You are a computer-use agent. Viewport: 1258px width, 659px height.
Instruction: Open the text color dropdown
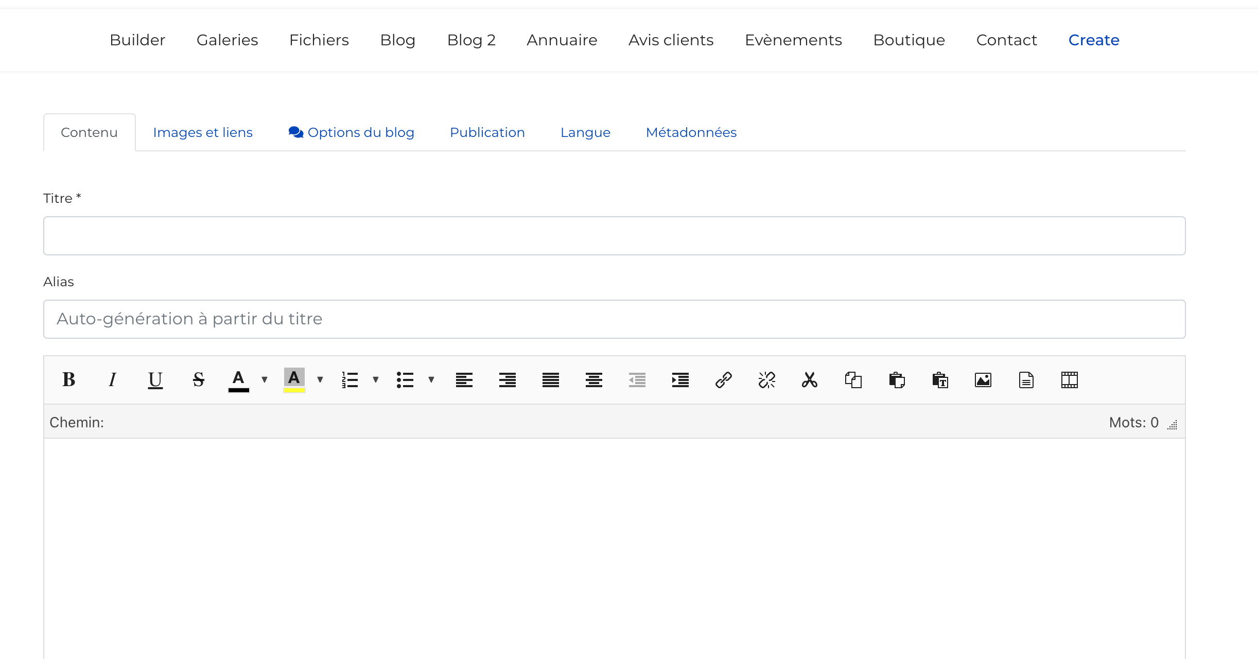pos(265,380)
